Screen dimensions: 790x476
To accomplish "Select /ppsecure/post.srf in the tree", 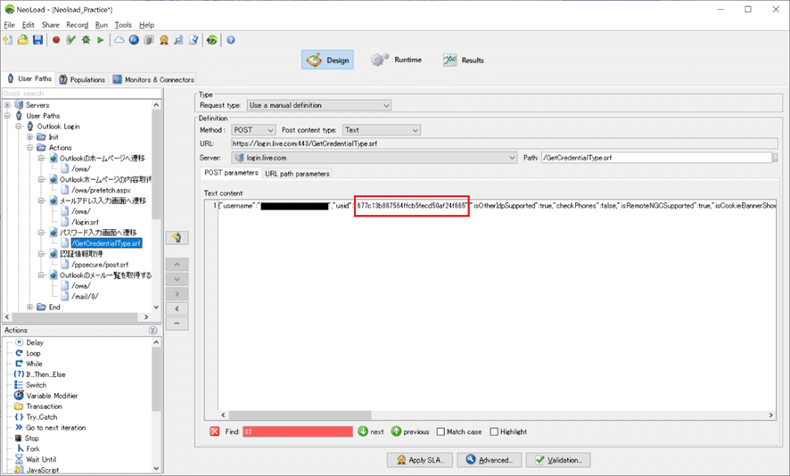I will pos(100,265).
